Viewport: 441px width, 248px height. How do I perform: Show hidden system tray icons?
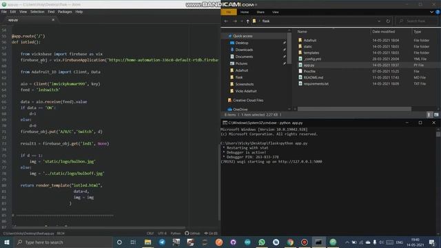(347, 242)
